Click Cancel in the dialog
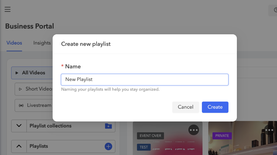 click(185, 107)
